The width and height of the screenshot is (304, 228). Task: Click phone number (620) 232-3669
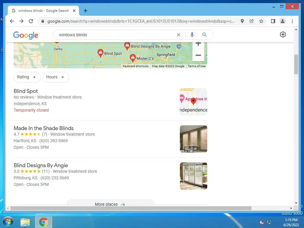[x=55, y=178]
